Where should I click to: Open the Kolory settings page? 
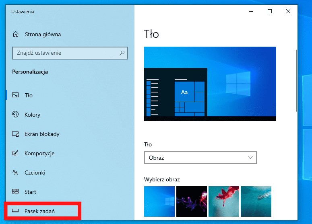[32, 115]
